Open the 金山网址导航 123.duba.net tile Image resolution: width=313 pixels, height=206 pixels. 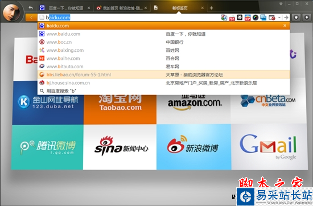pos(48,102)
